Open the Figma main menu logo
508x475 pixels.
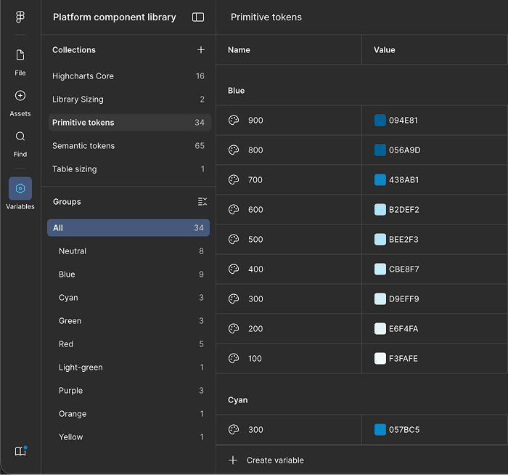(x=20, y=17)
